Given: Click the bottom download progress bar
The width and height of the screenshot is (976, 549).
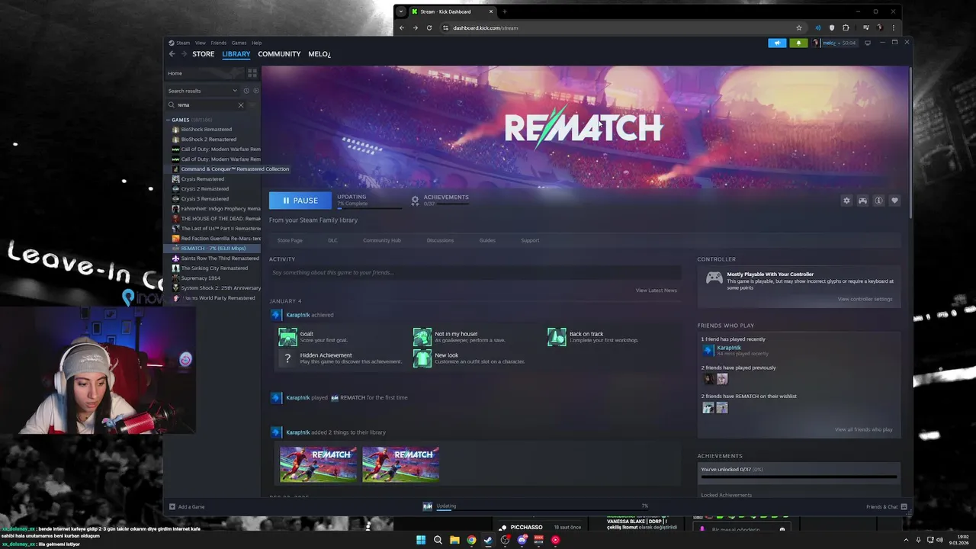Looking at the screenshot, I should (541, 512).
